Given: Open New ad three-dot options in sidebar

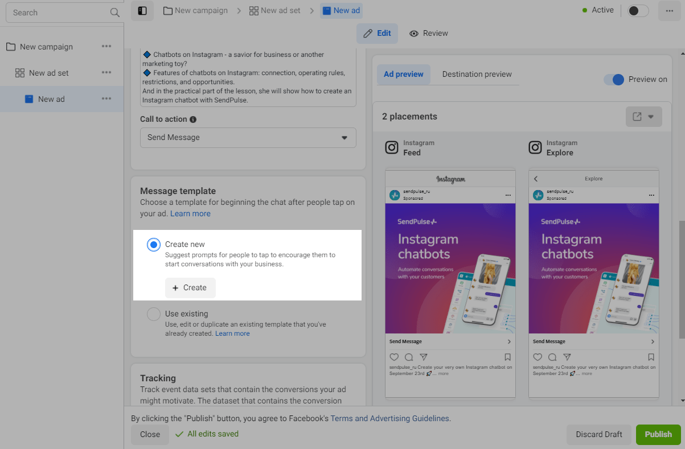Looking at the screenshot, I should pos(106,99).
